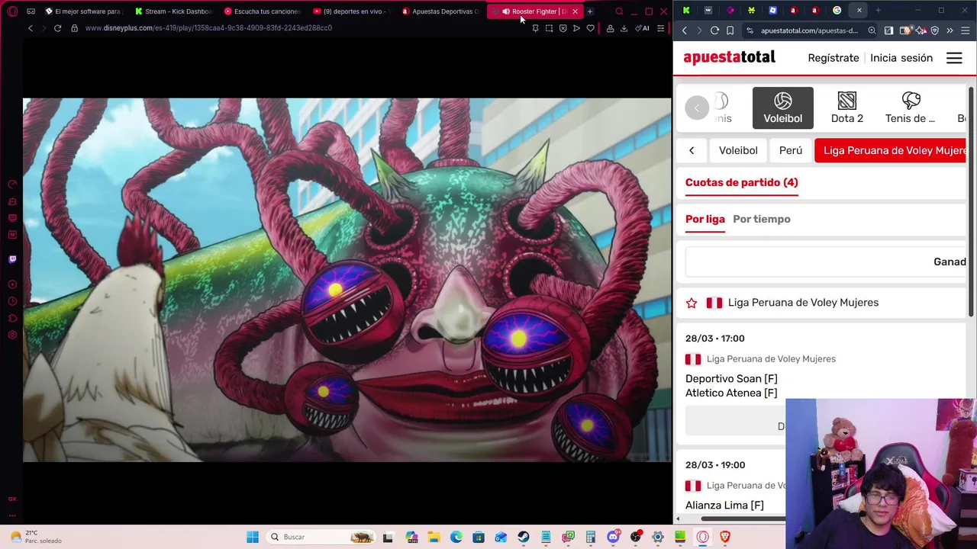977x549 pixels.
Task: Open the pinboard pin icon in Opera toolbar
Action: 535,28
